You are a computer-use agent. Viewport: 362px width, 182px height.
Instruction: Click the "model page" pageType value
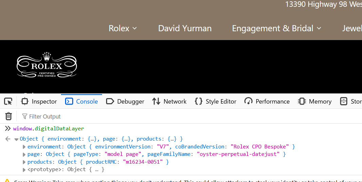click(123, 154)
